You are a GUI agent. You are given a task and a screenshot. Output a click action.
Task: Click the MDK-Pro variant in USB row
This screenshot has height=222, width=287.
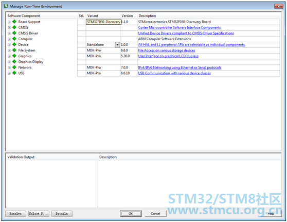coord(94,73)
